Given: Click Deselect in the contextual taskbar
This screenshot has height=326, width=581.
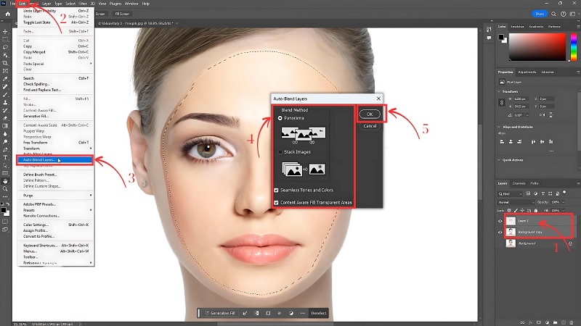Looking at the screenshot, I should [318, 313].
